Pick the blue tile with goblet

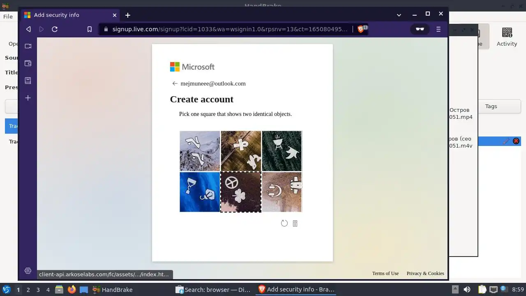point(200,192)
